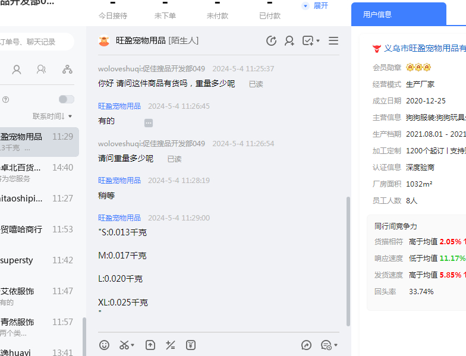Open 义乌市旺盈宠物用品 company link

tap(424, 48)
